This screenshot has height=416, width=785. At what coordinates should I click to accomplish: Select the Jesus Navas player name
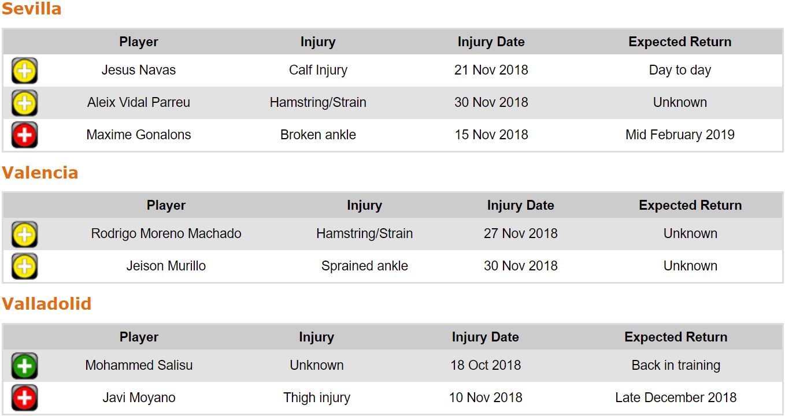[x=139, y=70]
